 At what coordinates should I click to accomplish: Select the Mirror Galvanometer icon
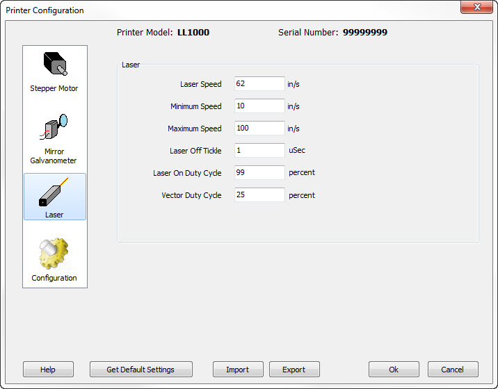tap(54, 126)
